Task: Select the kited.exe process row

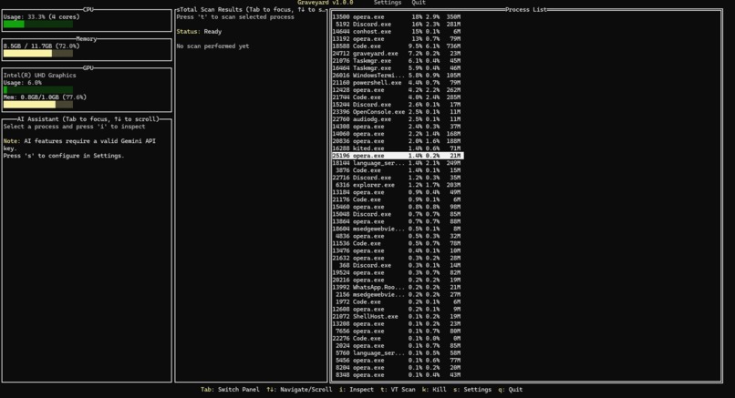Action: 397,148
